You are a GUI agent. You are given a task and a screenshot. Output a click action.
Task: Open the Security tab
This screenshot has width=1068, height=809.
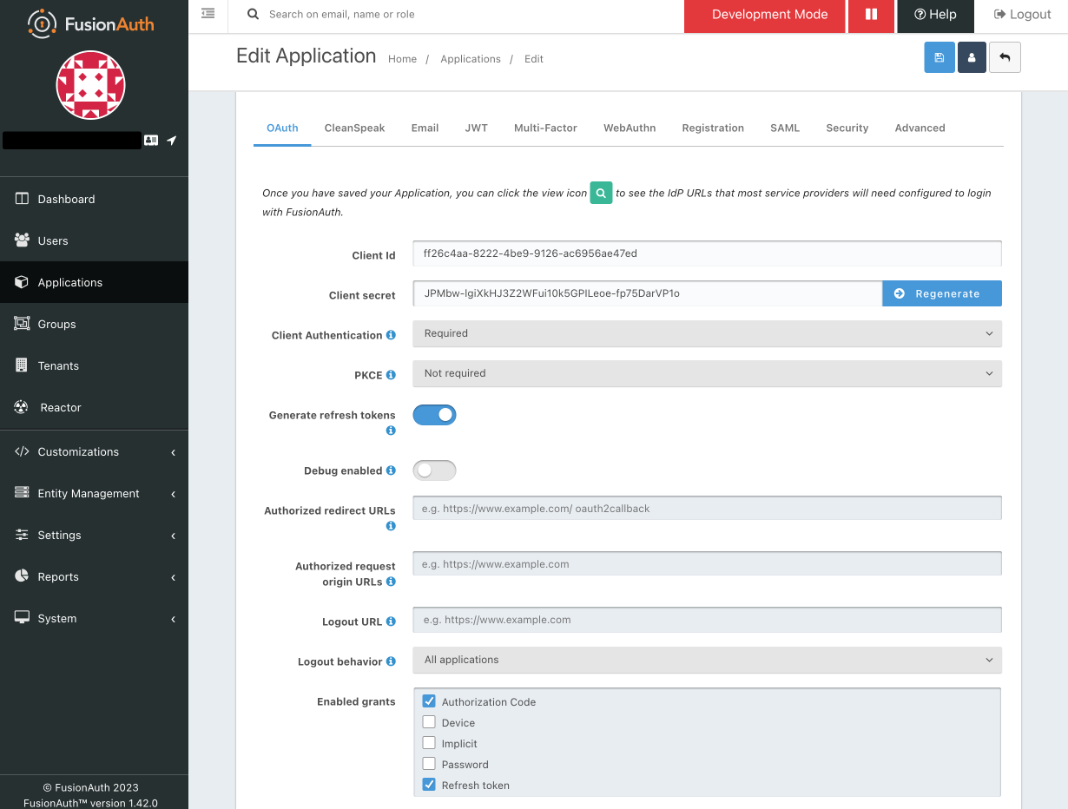(847, 128)
